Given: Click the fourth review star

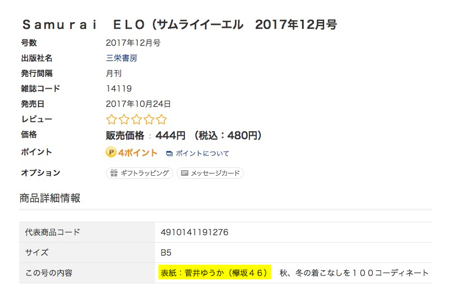Looking at the screenshot, I should click(x=149, y=119).
